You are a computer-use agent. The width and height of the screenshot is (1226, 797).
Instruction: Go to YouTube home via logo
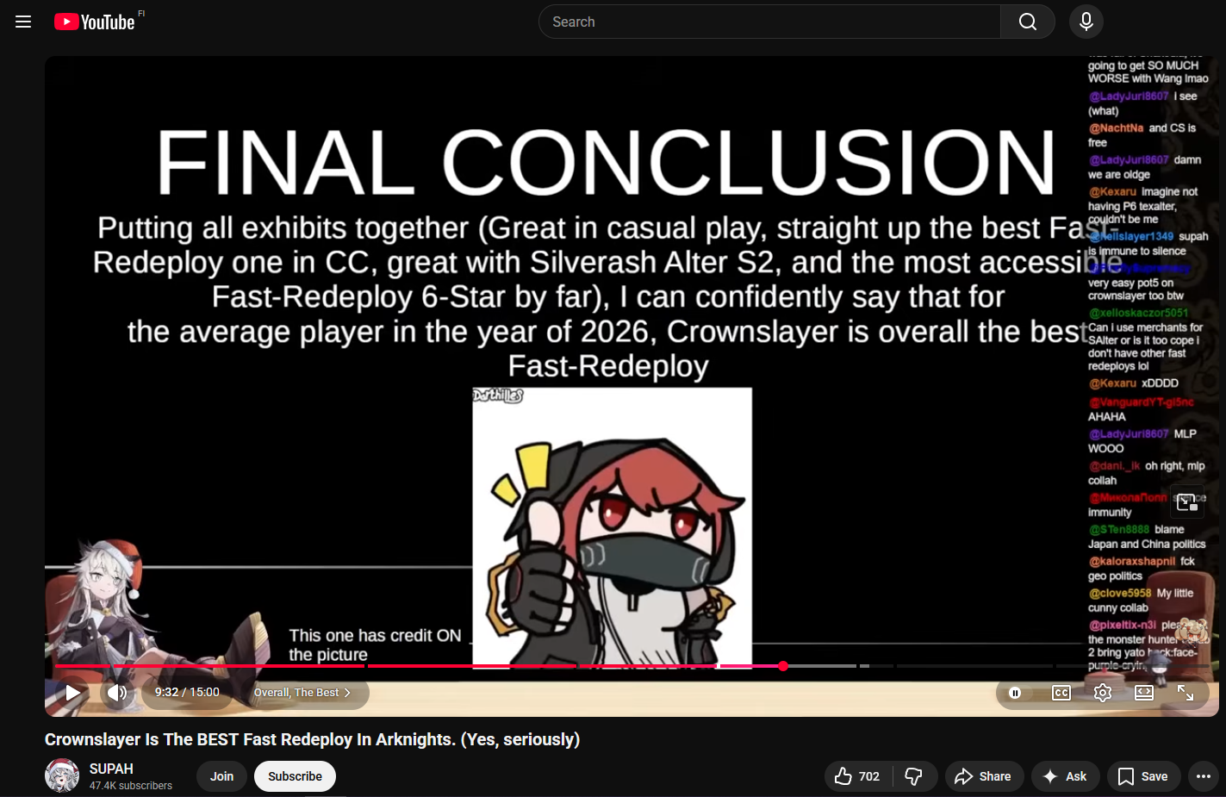[95, 22]
